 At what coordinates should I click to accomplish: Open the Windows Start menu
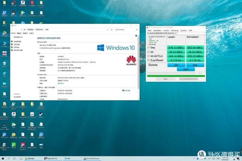[3, 159]
